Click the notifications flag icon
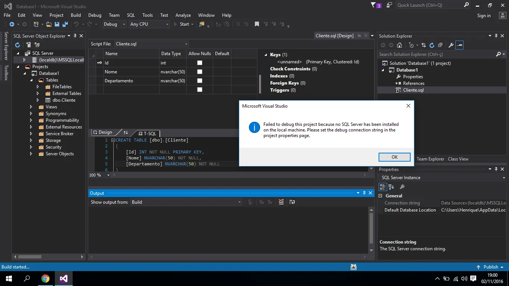The height and width of the screenshot is (286, 509). tap(374, 5)
